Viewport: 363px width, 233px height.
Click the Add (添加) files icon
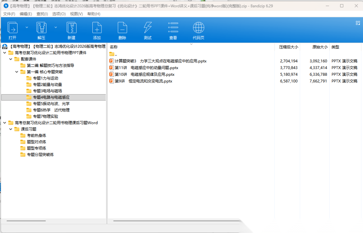(x=97, y=28)
